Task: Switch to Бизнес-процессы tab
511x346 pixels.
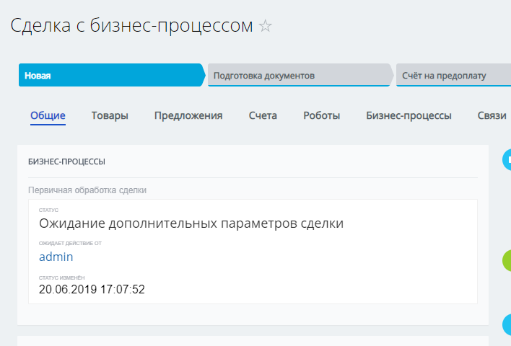Action: click(x=409, y=115)
